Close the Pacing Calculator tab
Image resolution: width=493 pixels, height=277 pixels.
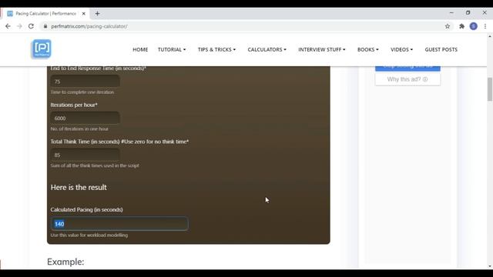click(84, 14)
